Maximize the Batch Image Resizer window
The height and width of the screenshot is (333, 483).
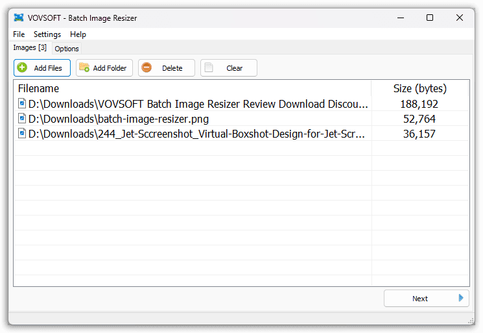pos(430,18)
